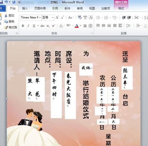Click the Enclose Characters icon
This screenshot has height=146, width=148.
tap(90, 26)
